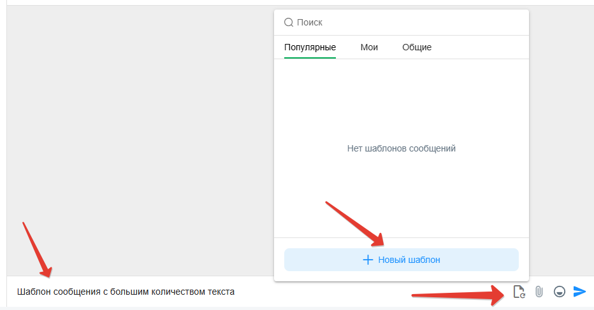Viewport: 594px width, 310px height.
Task: Click the message input field
Action: 319,292
